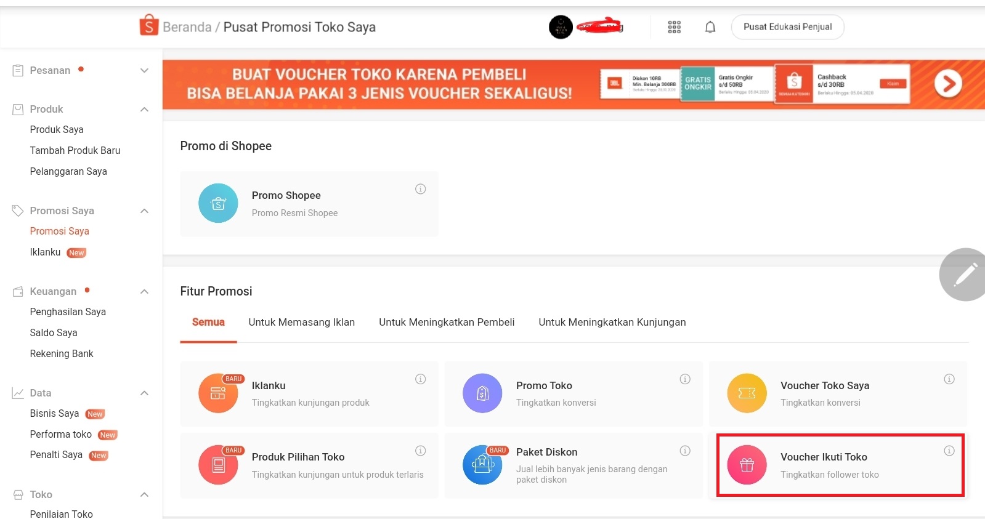The height and width of the screenshot is (519, 985).
Task: Click the Voucher Ikuti Toko gift icon
Action: click(747, 465)
